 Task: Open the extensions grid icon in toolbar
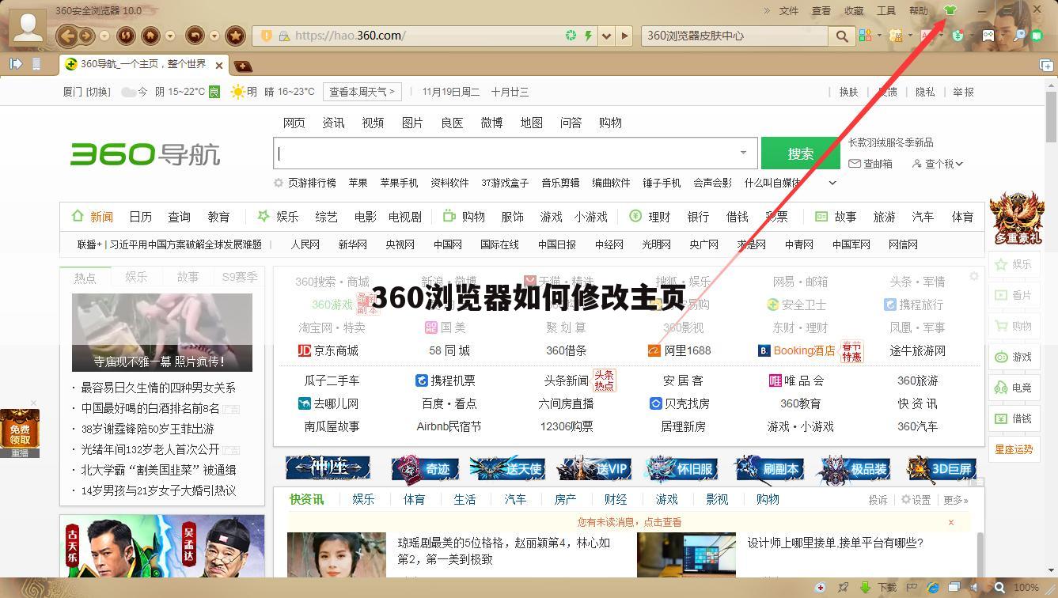[x=865, y=35]
